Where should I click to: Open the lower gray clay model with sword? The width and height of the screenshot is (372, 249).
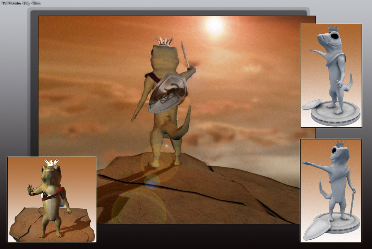coord(331,191)
